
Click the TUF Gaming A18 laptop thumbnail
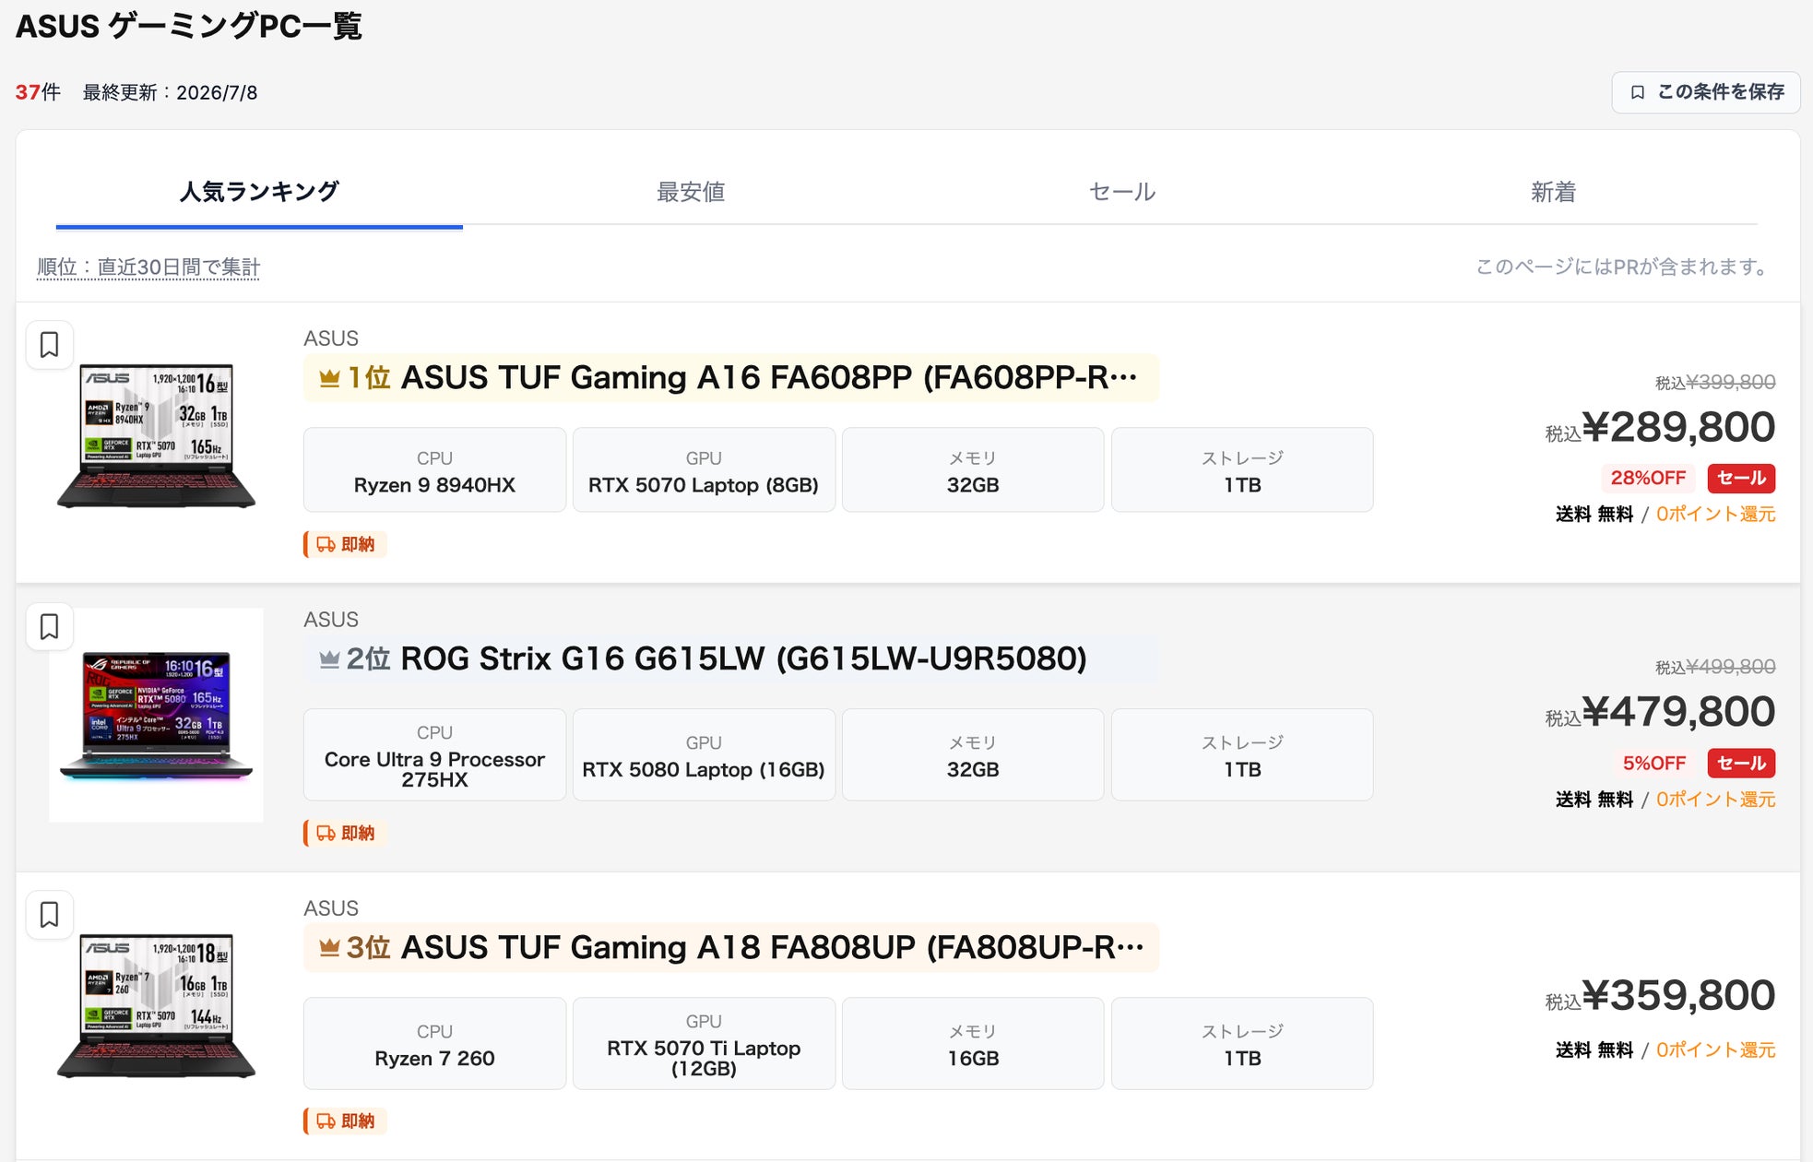tap(157, 1005)
